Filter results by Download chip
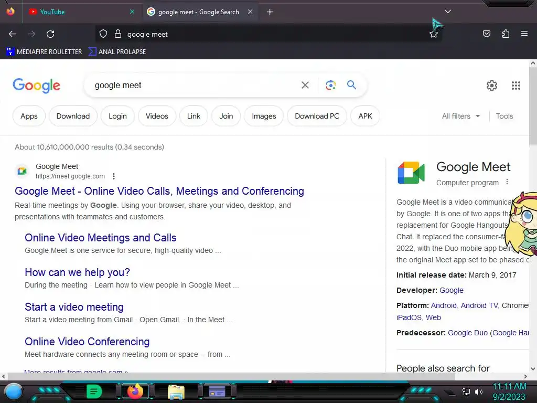The width and height of the screenshot is (537, 403). [x=73, y=116]
